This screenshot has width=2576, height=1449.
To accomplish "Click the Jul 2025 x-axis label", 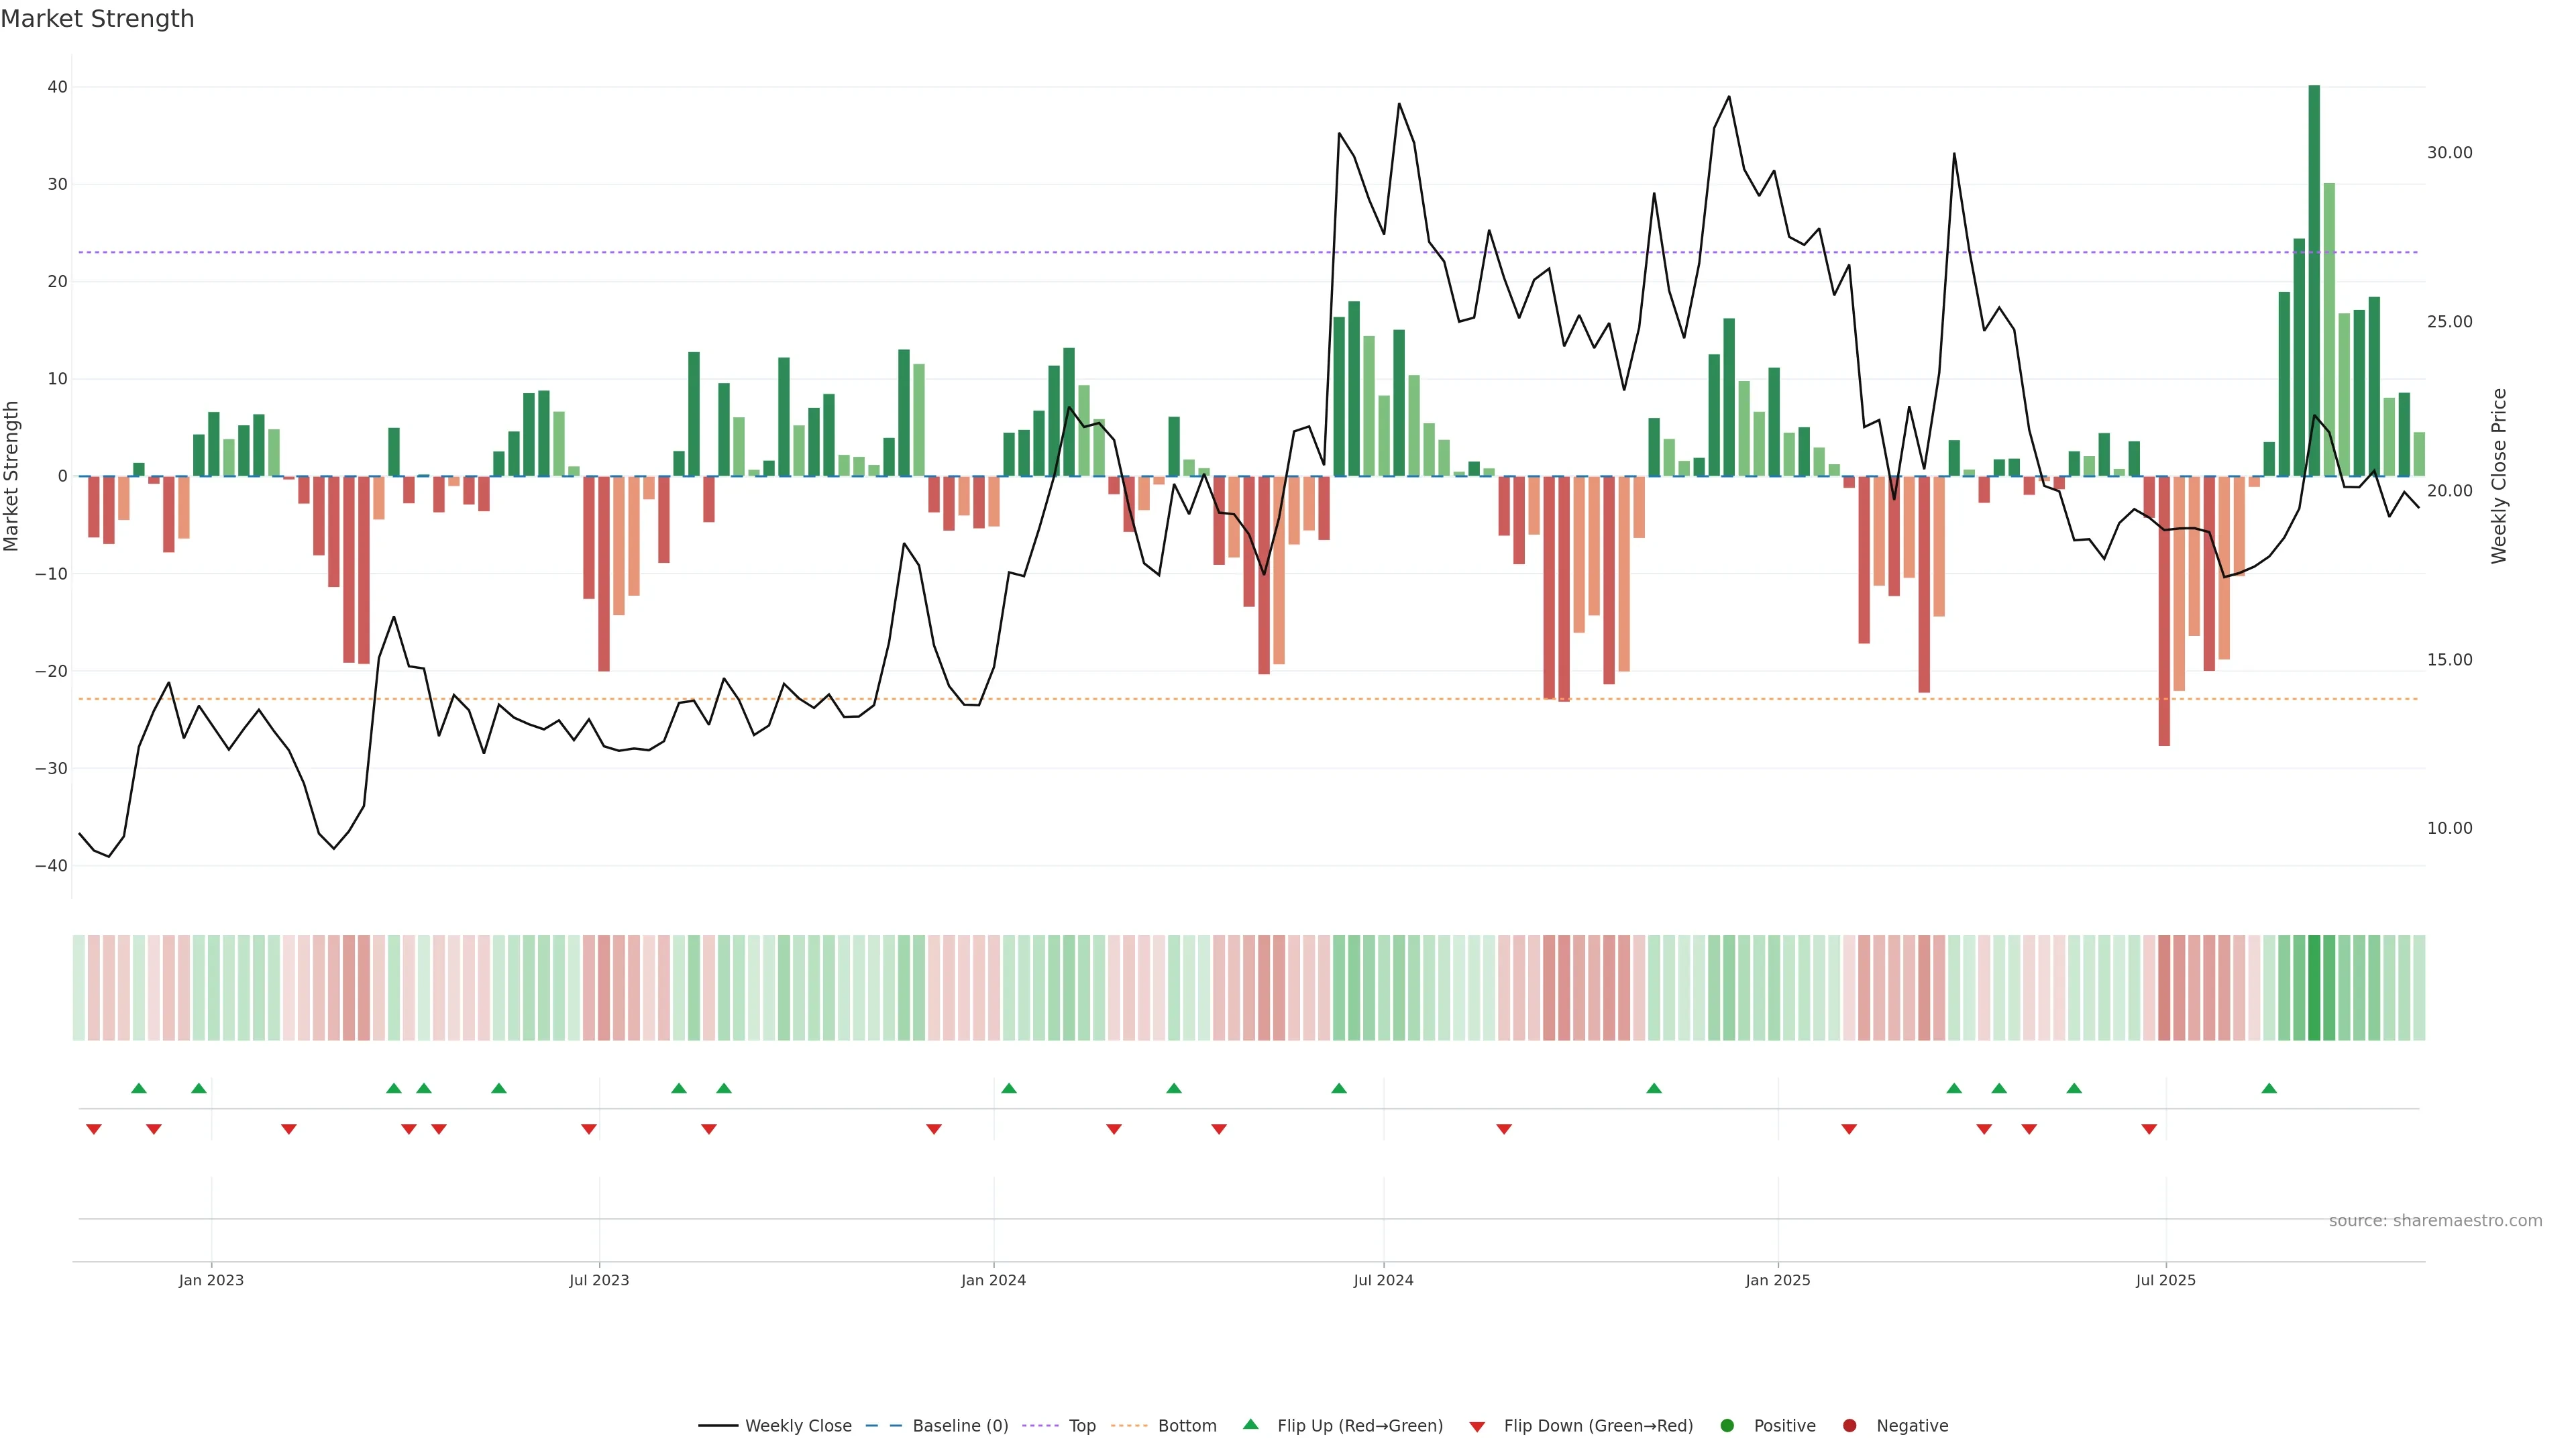I will tap(2165, 1280).
